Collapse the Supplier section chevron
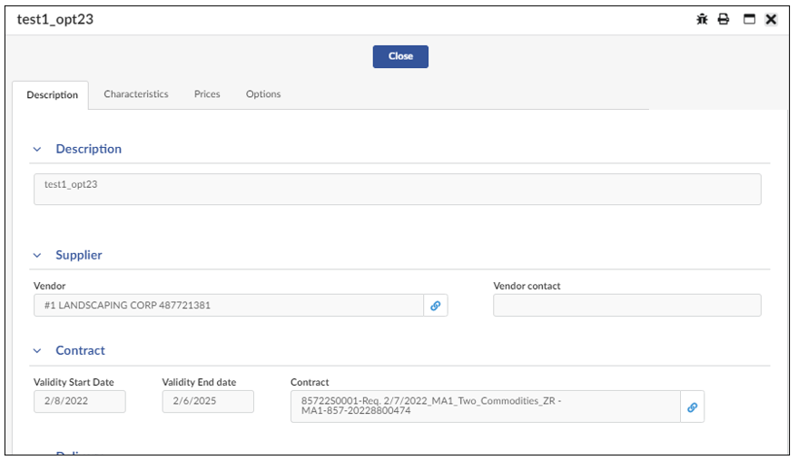The width and height of the screenshot is (798, 460). (x=37, y=256)
